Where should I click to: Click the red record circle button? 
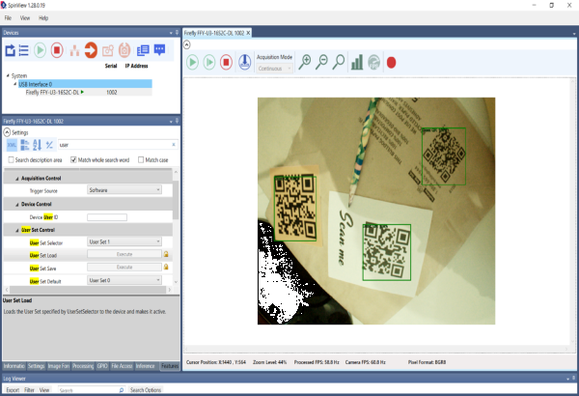coord(392,63)
